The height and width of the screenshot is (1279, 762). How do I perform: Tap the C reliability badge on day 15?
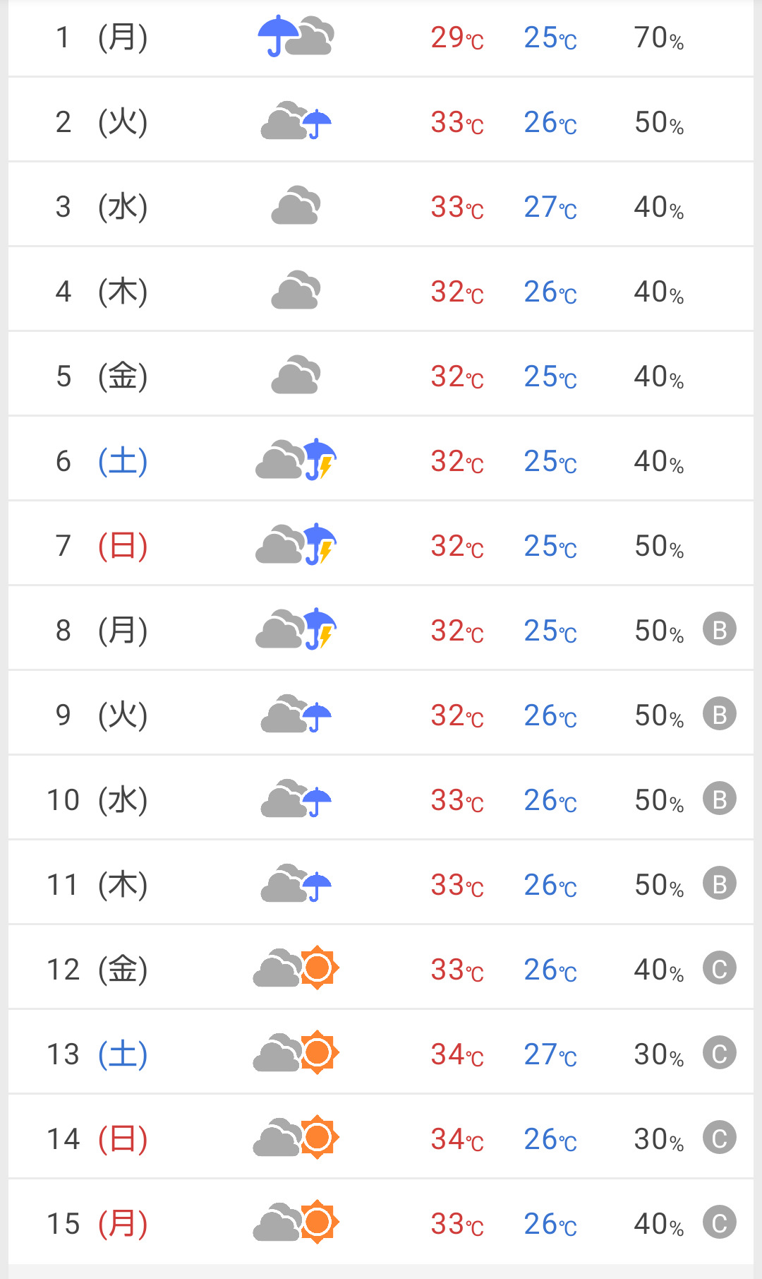(719, 1223)
